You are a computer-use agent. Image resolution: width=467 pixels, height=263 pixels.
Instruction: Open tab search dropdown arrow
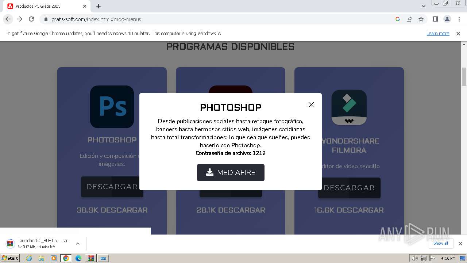[424, 6]
